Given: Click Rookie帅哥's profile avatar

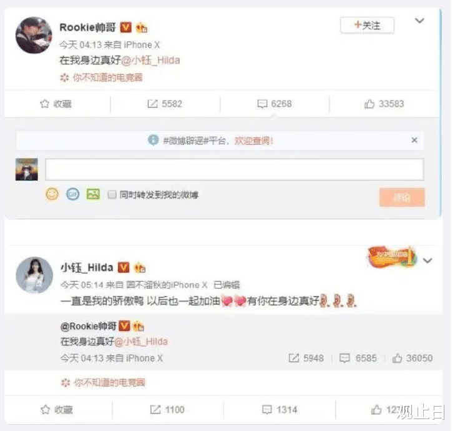Looking at the screenshot, I should [x=34, y=35].
